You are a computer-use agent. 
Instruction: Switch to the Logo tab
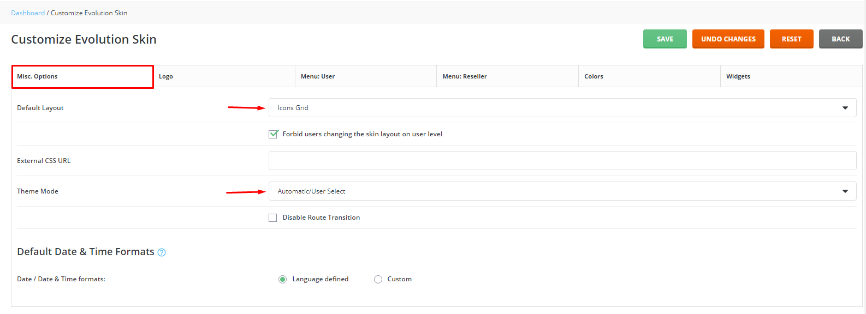[x=224, y=76]
